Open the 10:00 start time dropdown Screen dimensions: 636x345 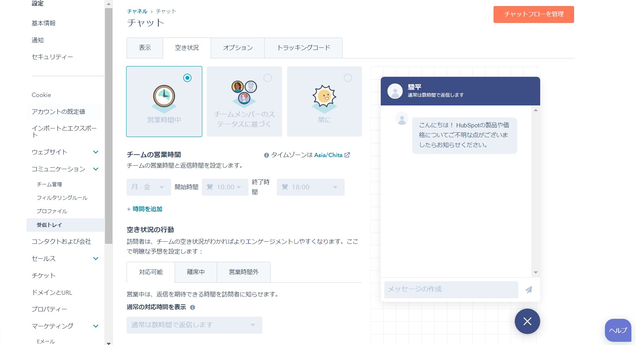(x=225, y=187)
